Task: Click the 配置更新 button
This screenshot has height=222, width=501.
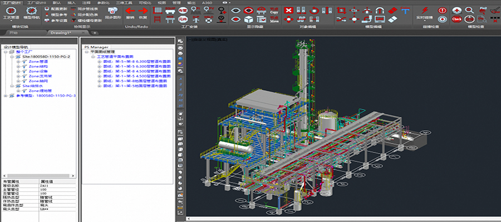Action: [56, 9]
